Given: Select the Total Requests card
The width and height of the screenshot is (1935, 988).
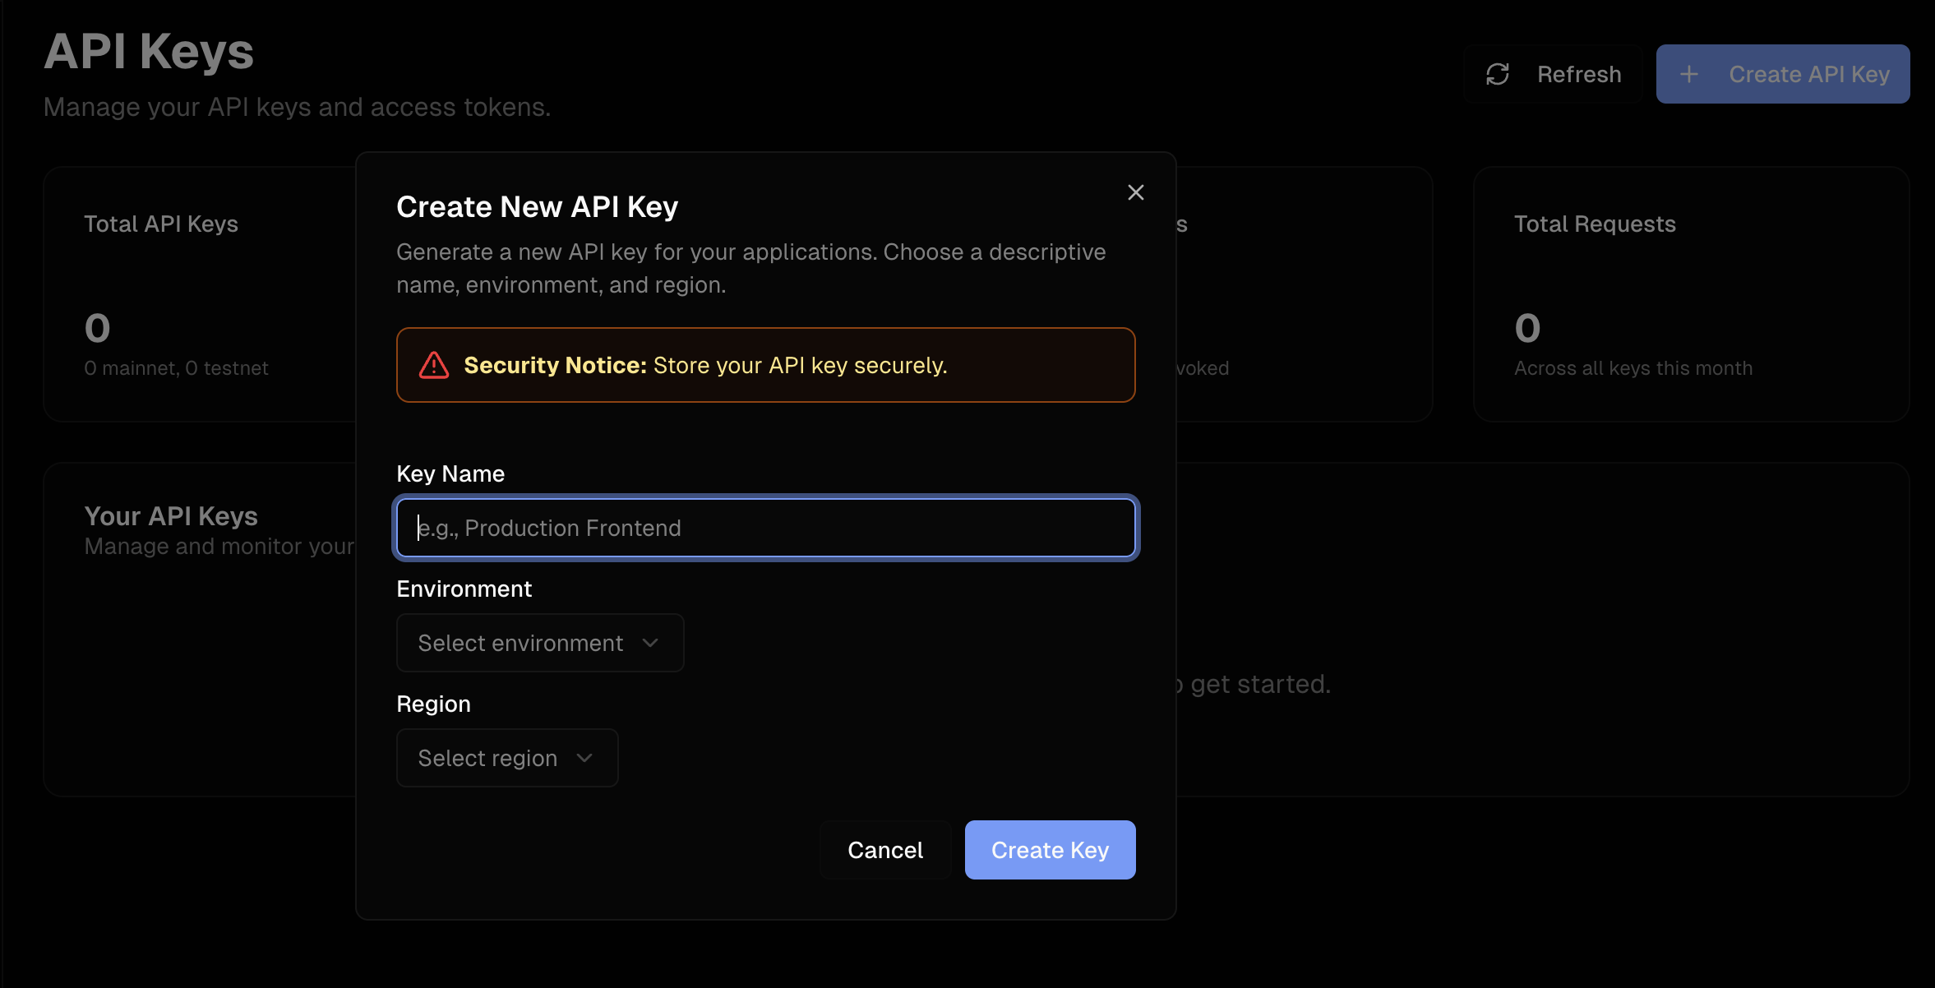Looking at the screenshot, I should [x=1691, y=294].
